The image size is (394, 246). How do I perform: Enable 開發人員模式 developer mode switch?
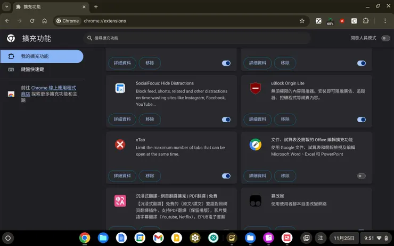tap(385, 38)
